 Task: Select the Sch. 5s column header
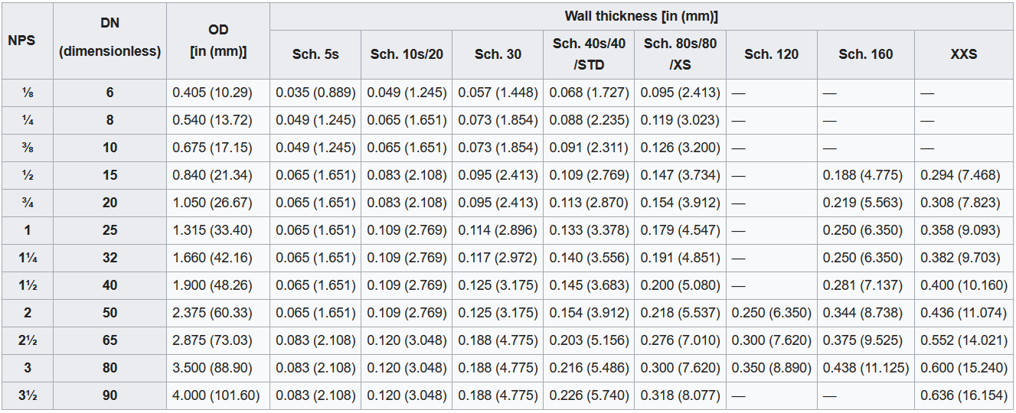click(x=315, y=54)
